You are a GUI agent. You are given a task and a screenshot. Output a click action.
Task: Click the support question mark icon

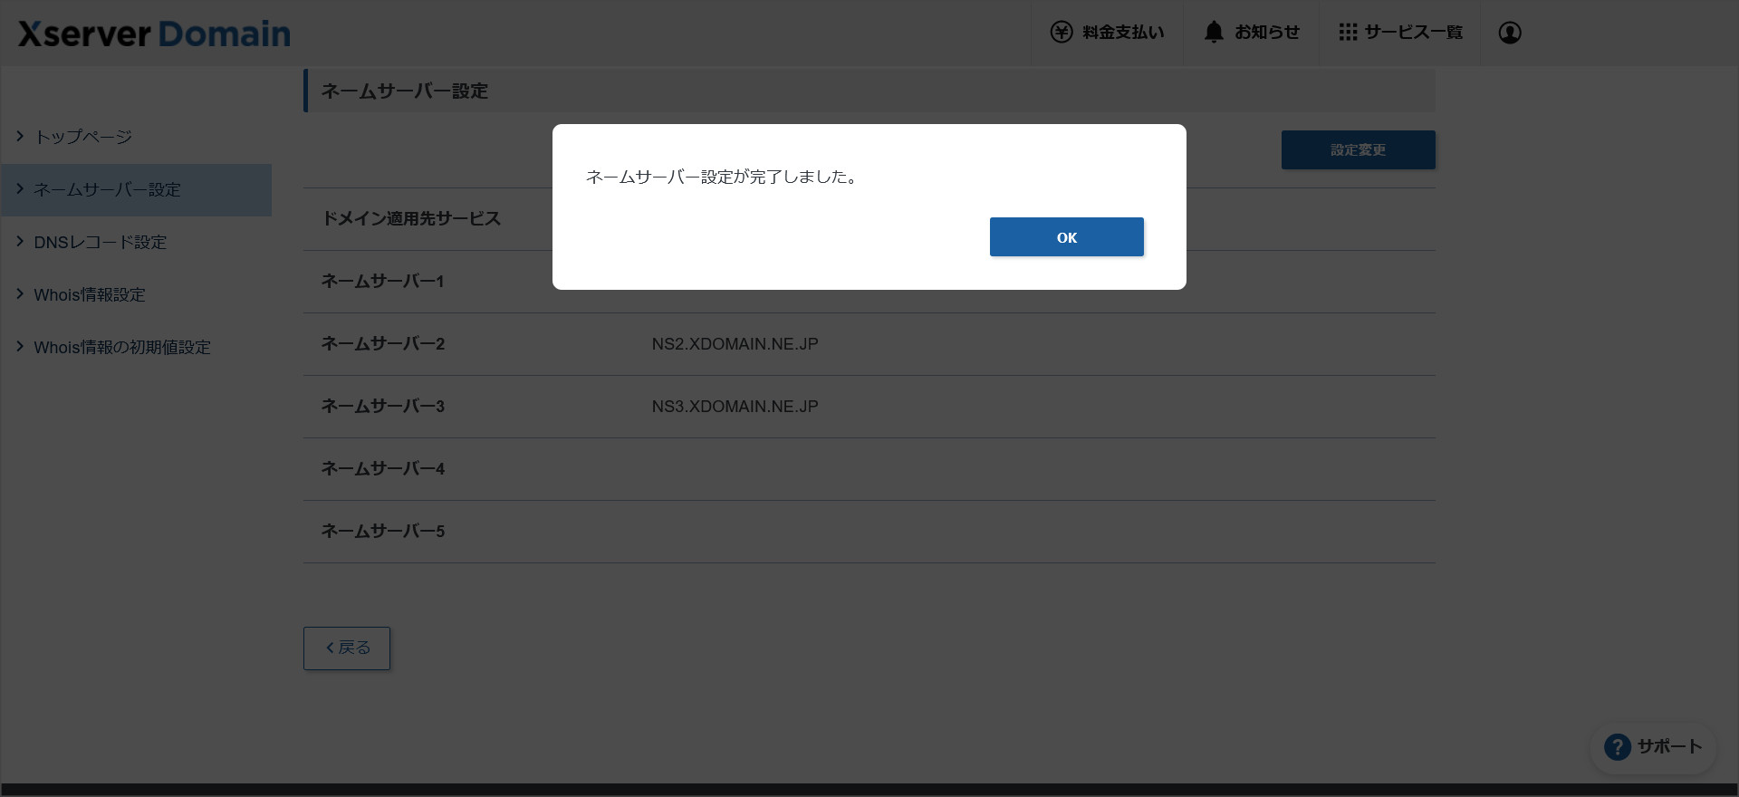(x=1617, y=747)
